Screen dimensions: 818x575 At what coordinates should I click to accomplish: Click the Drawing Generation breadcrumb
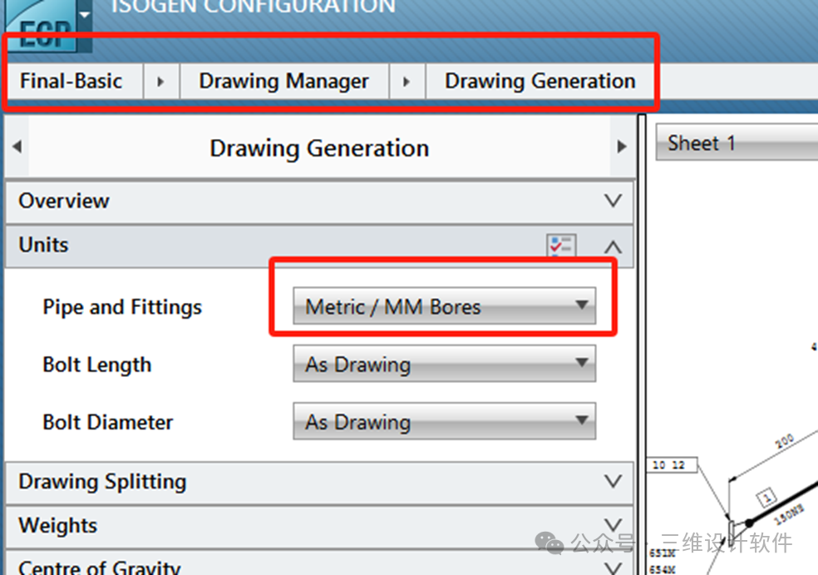pyautogui.click(x=540, y=82)
